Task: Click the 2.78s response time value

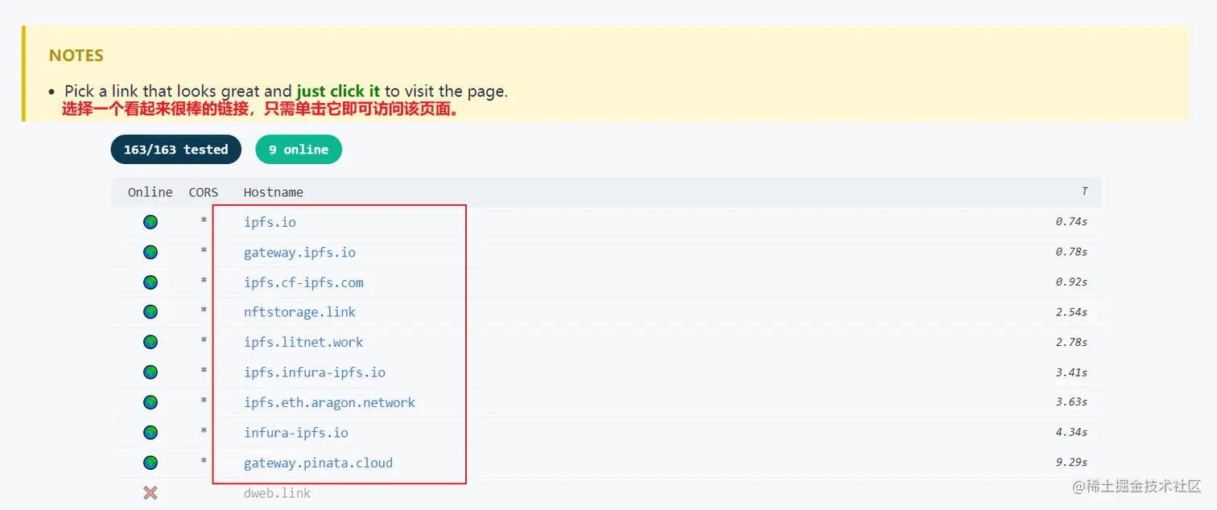Action: click(x=1071, y=343)
